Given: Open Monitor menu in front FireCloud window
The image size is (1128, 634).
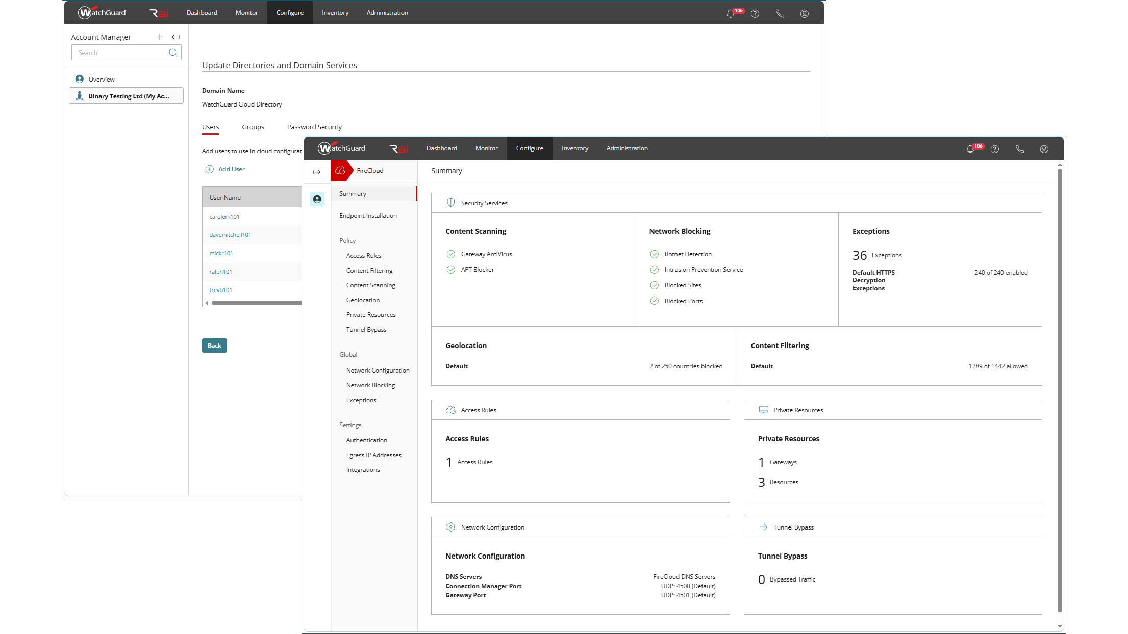Looking at the screenshot, I should coord(486,148).
